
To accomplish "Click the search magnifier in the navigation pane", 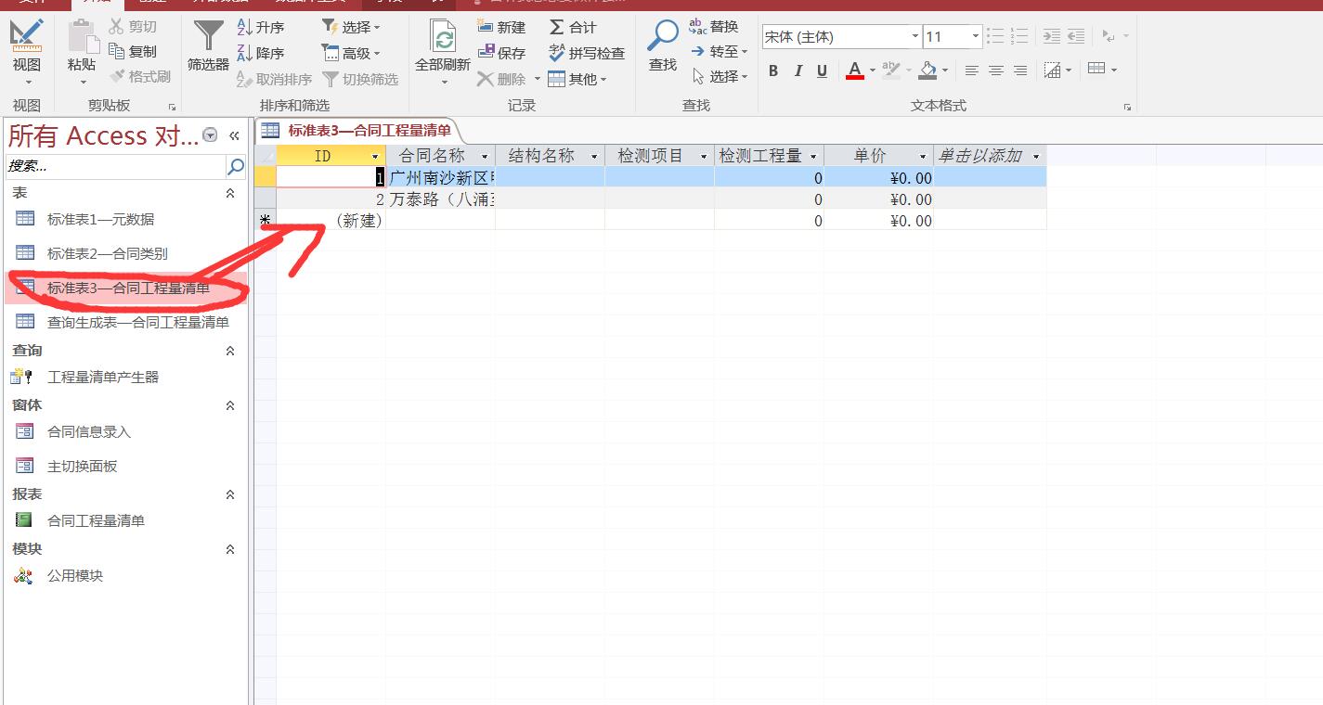I will coord(236,167).
